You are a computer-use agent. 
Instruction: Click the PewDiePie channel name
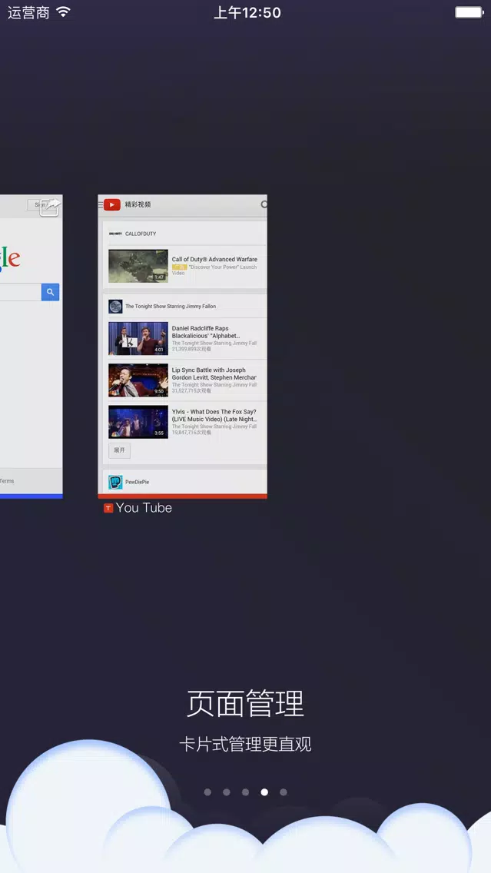pos(137,482)
